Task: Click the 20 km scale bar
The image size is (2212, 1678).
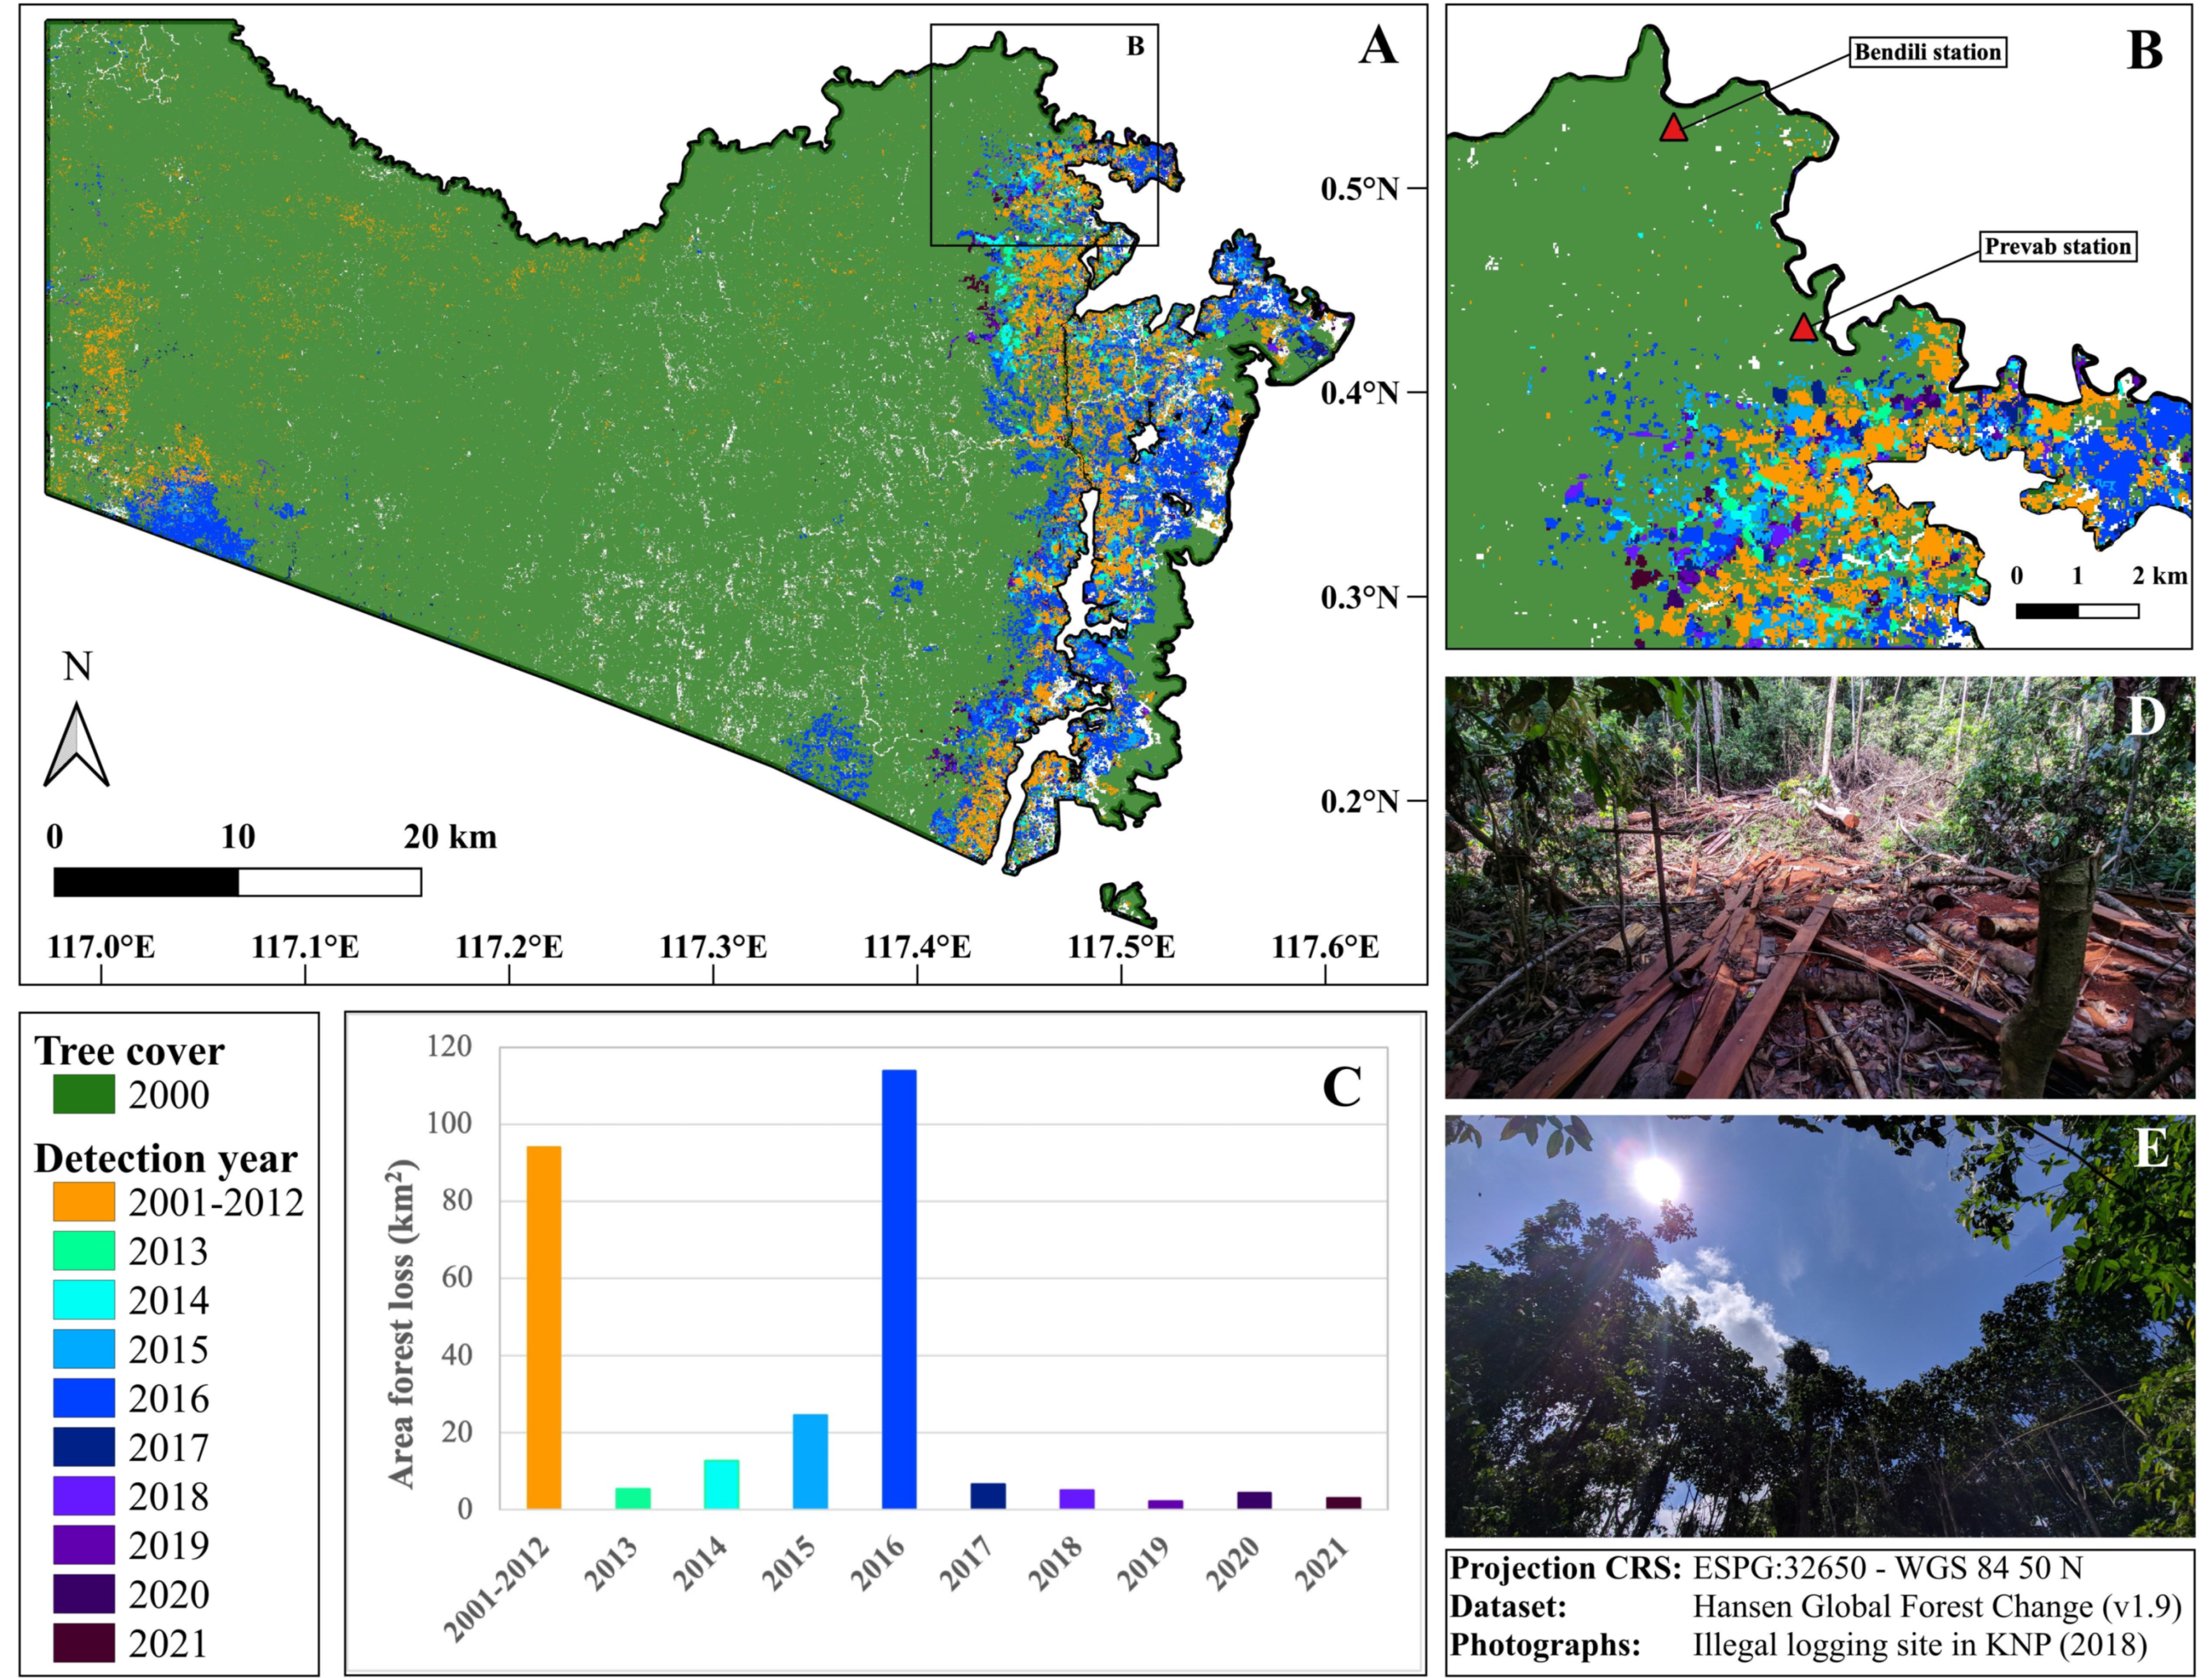Action: [x=237, y=882]
